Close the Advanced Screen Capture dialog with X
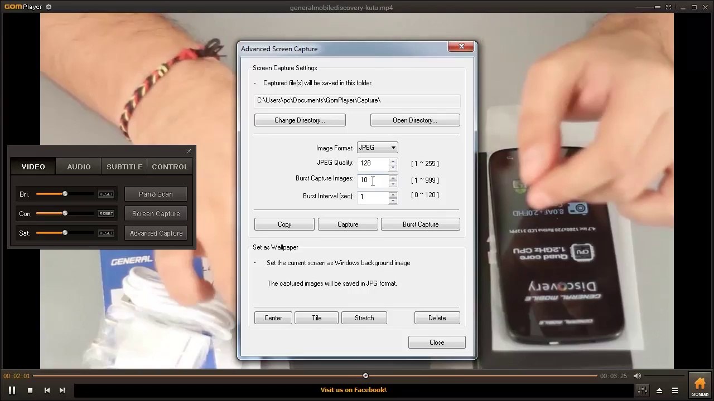Screen dimensions: 714x401 click(x=461, y=46)
